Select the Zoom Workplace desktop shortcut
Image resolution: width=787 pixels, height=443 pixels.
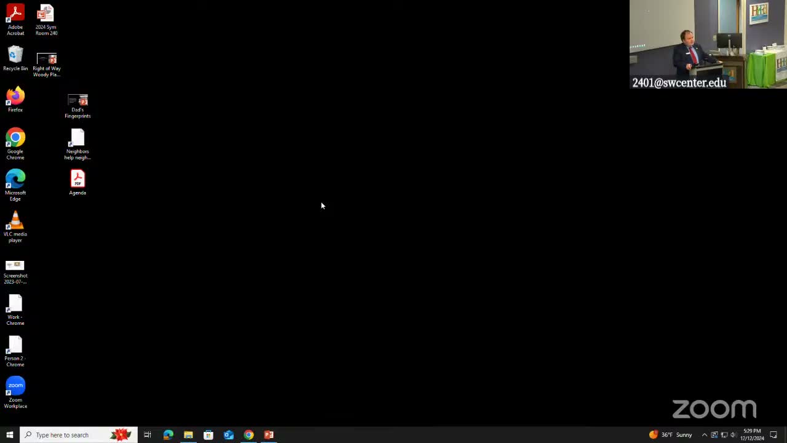pos(15,393)
